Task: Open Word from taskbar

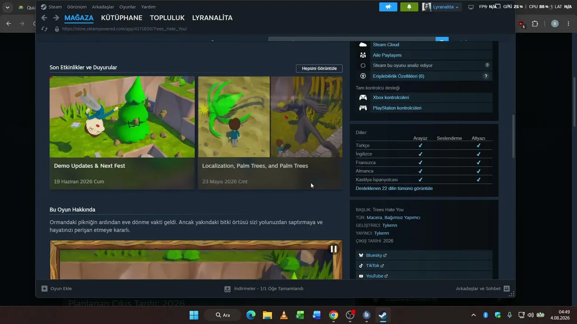Action: [x=317, y=315]
